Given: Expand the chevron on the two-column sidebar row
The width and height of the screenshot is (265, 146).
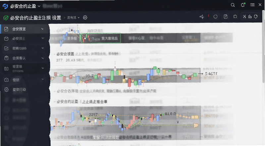Looking at the screenshot, I should tap(43, 68).
